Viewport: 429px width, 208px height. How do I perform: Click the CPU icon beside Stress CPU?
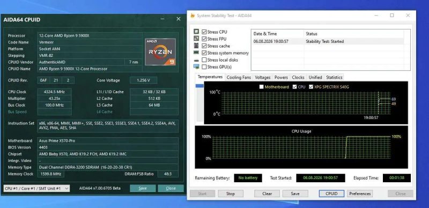[196, 32]
